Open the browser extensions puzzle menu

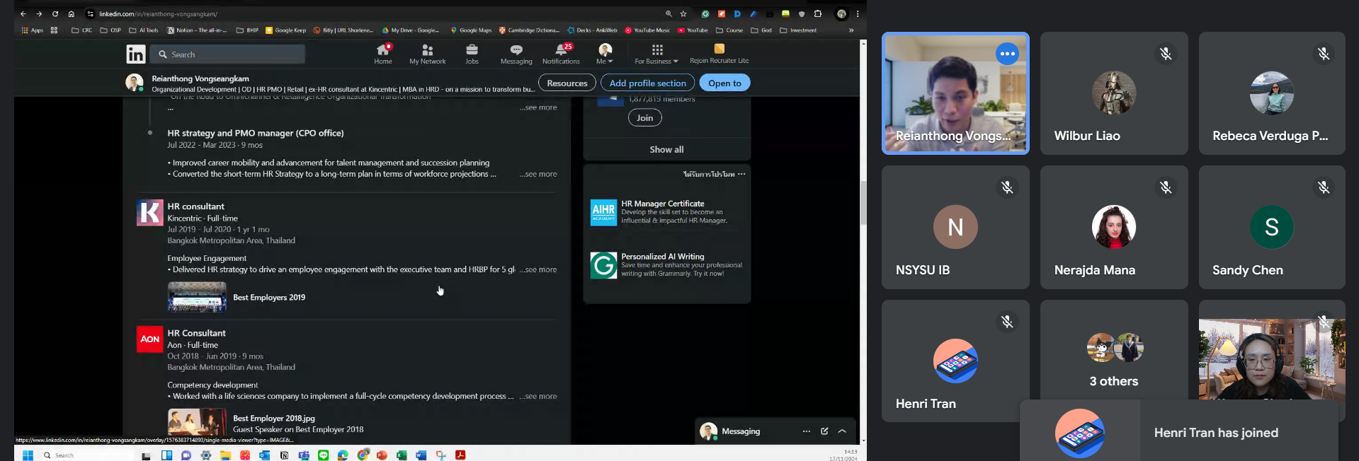point(818,13)
